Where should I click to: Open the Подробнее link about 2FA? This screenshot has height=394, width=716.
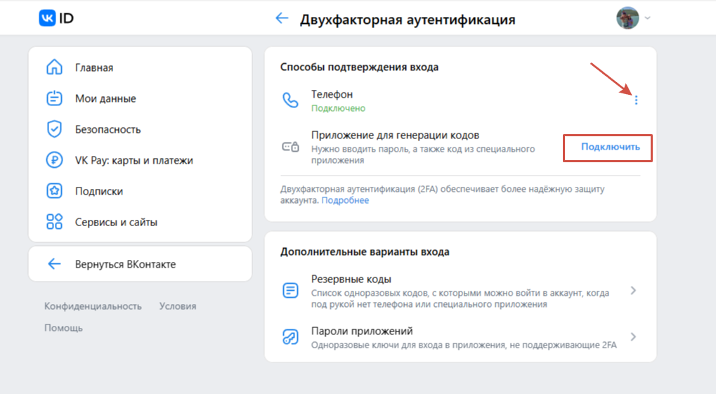point(345,200)
